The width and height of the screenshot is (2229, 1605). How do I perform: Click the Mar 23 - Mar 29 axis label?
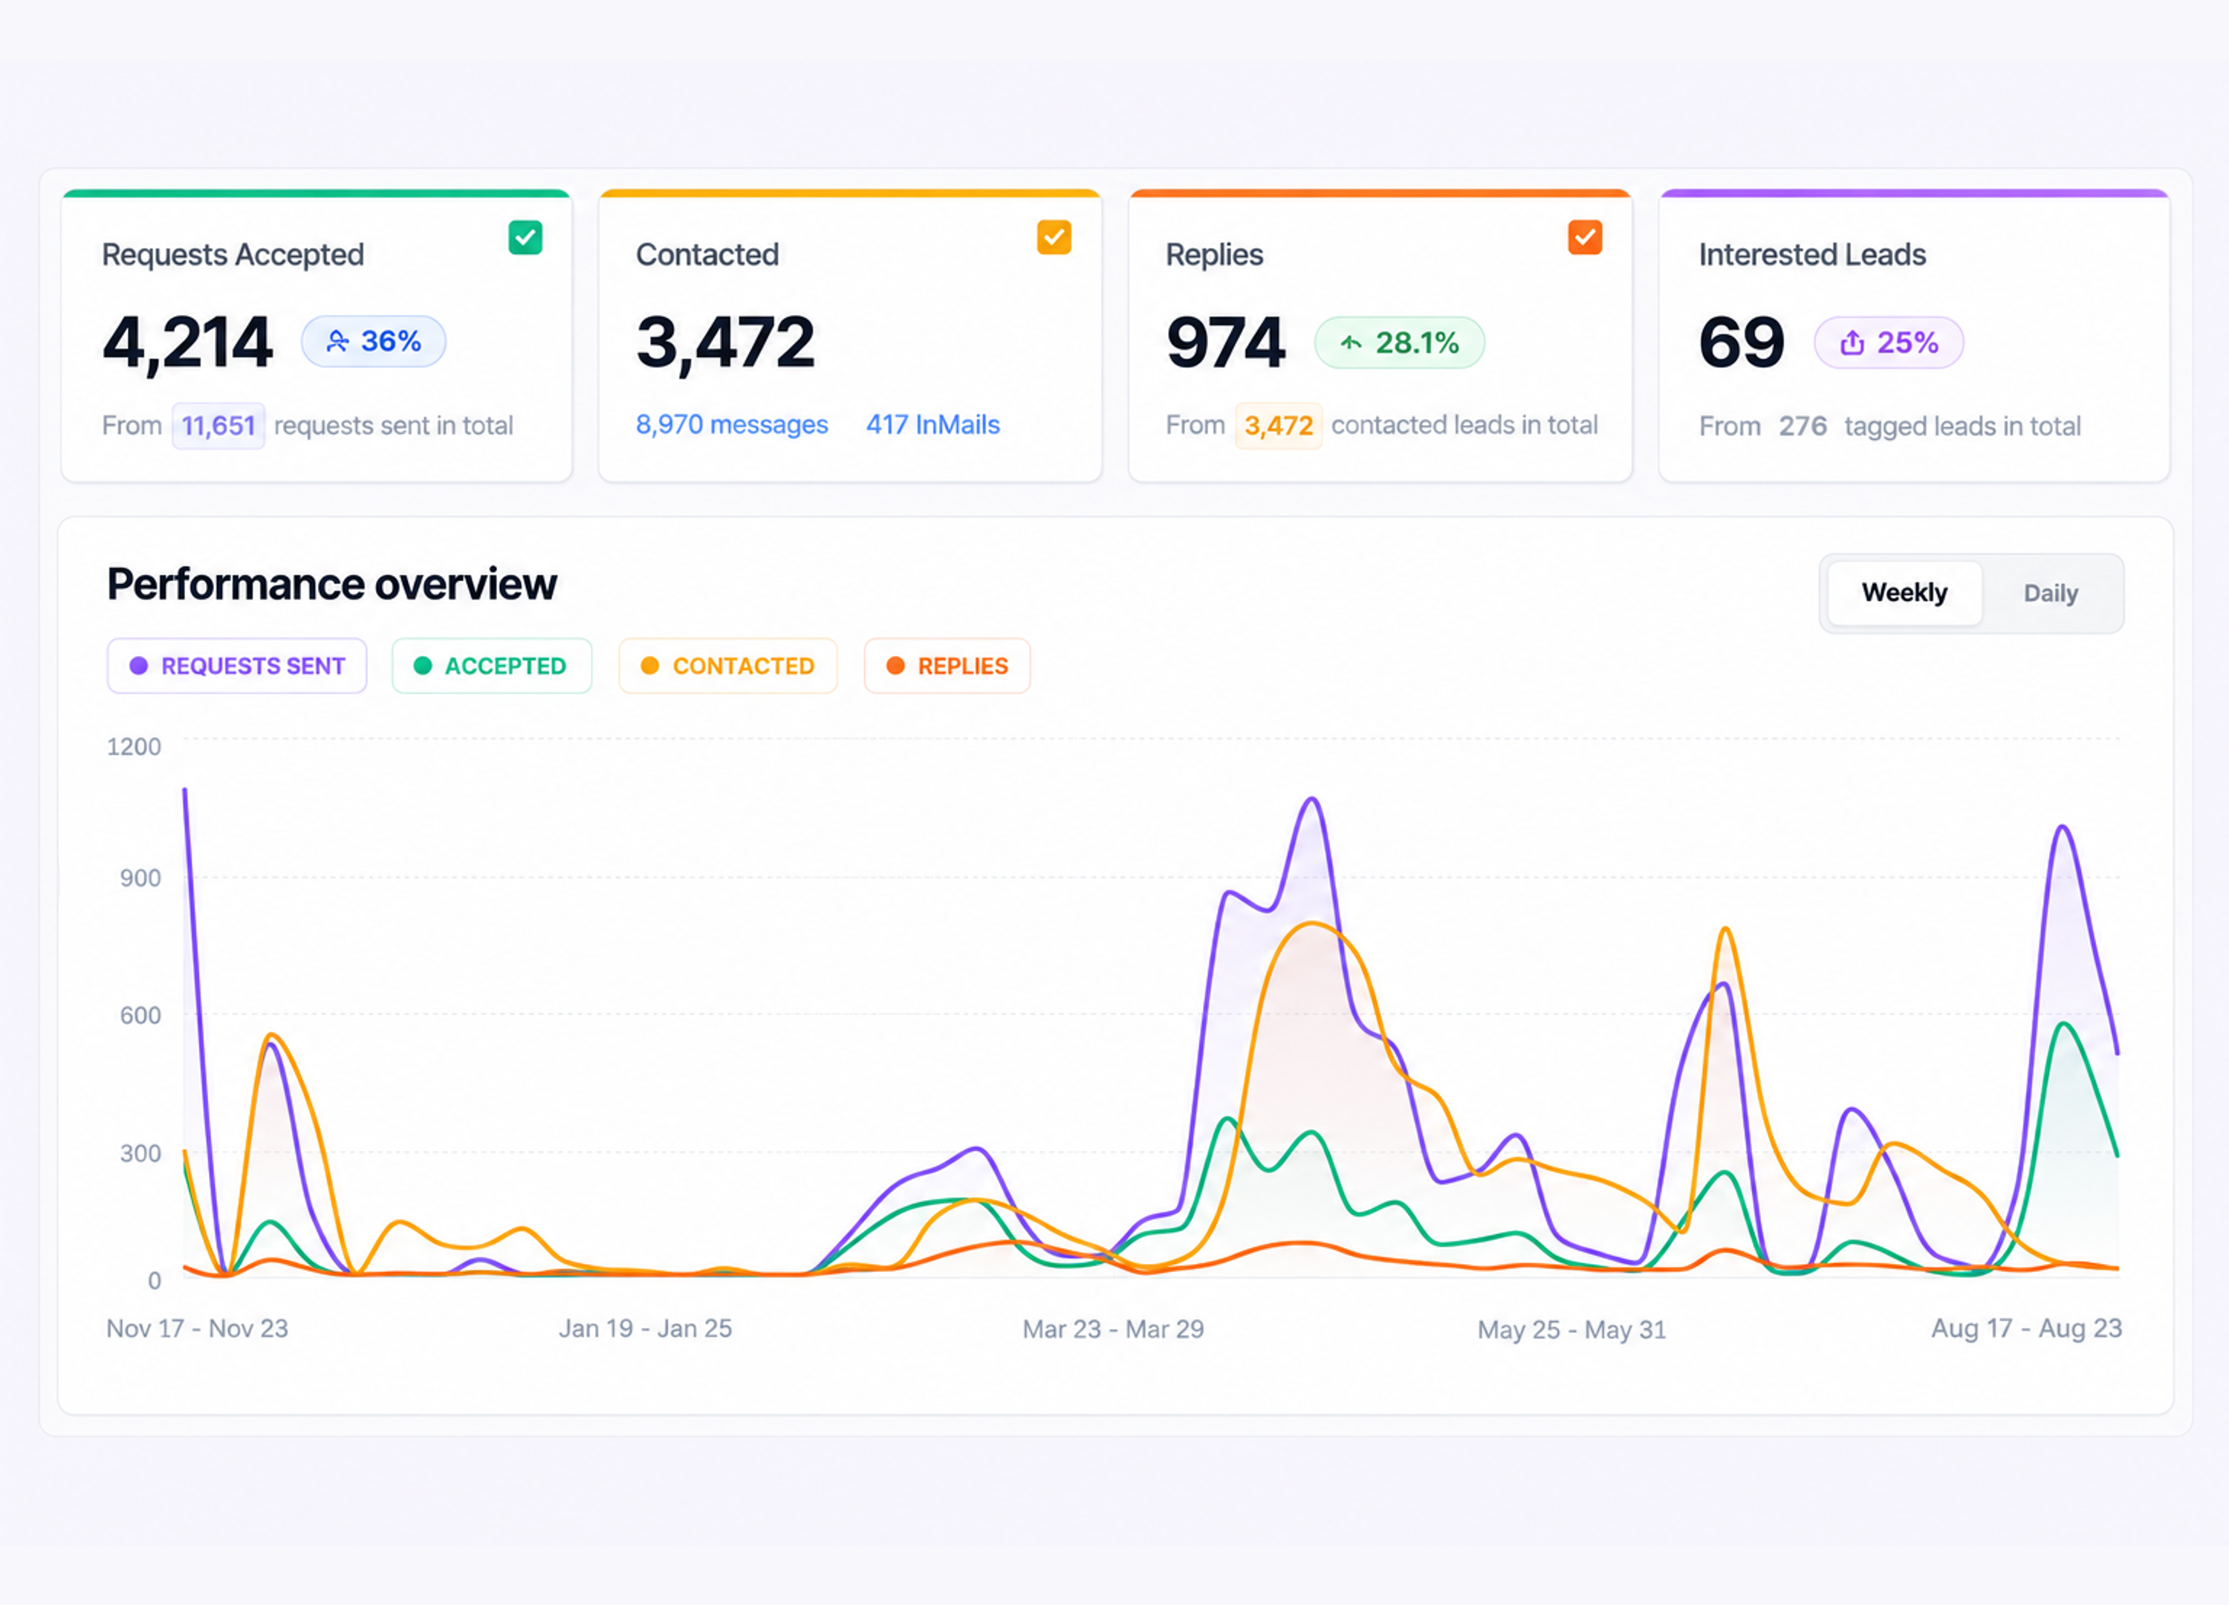(x=1114, y=1329)
